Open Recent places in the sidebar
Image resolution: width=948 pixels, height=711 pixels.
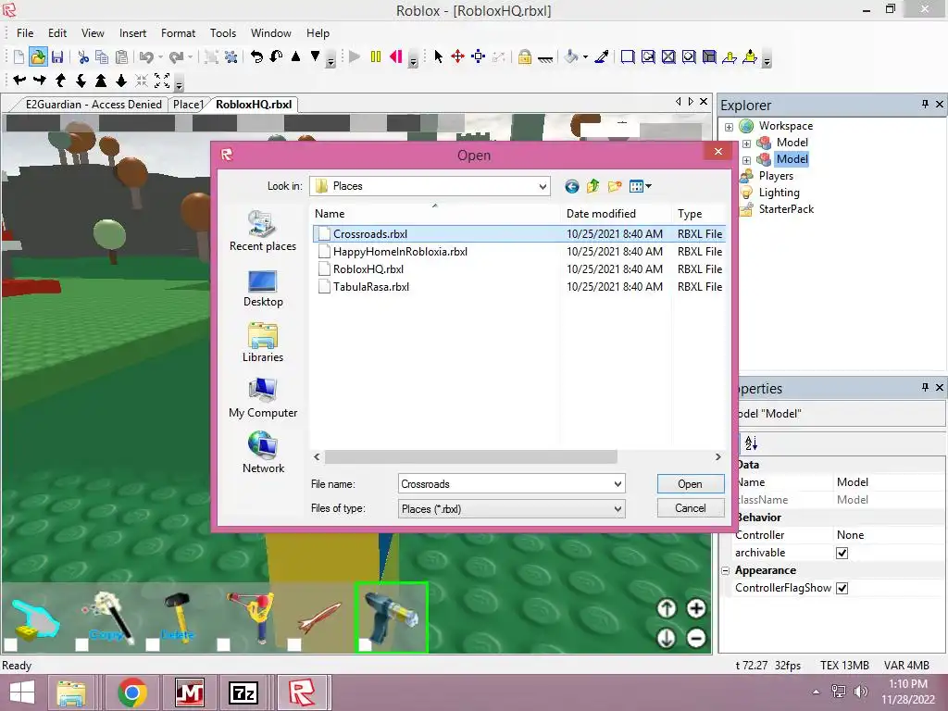(263, 231)
